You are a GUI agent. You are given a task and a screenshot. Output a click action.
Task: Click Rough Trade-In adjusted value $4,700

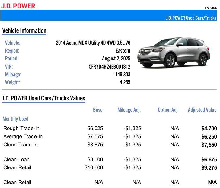(x=209, y=129)
